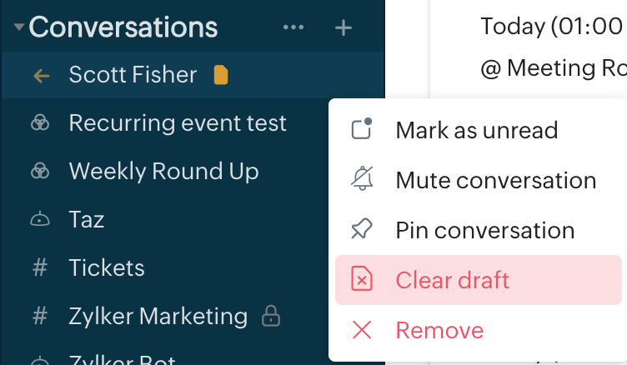
Task: Click the bot icon beside Taz
Action: click(x=40, y=220)
